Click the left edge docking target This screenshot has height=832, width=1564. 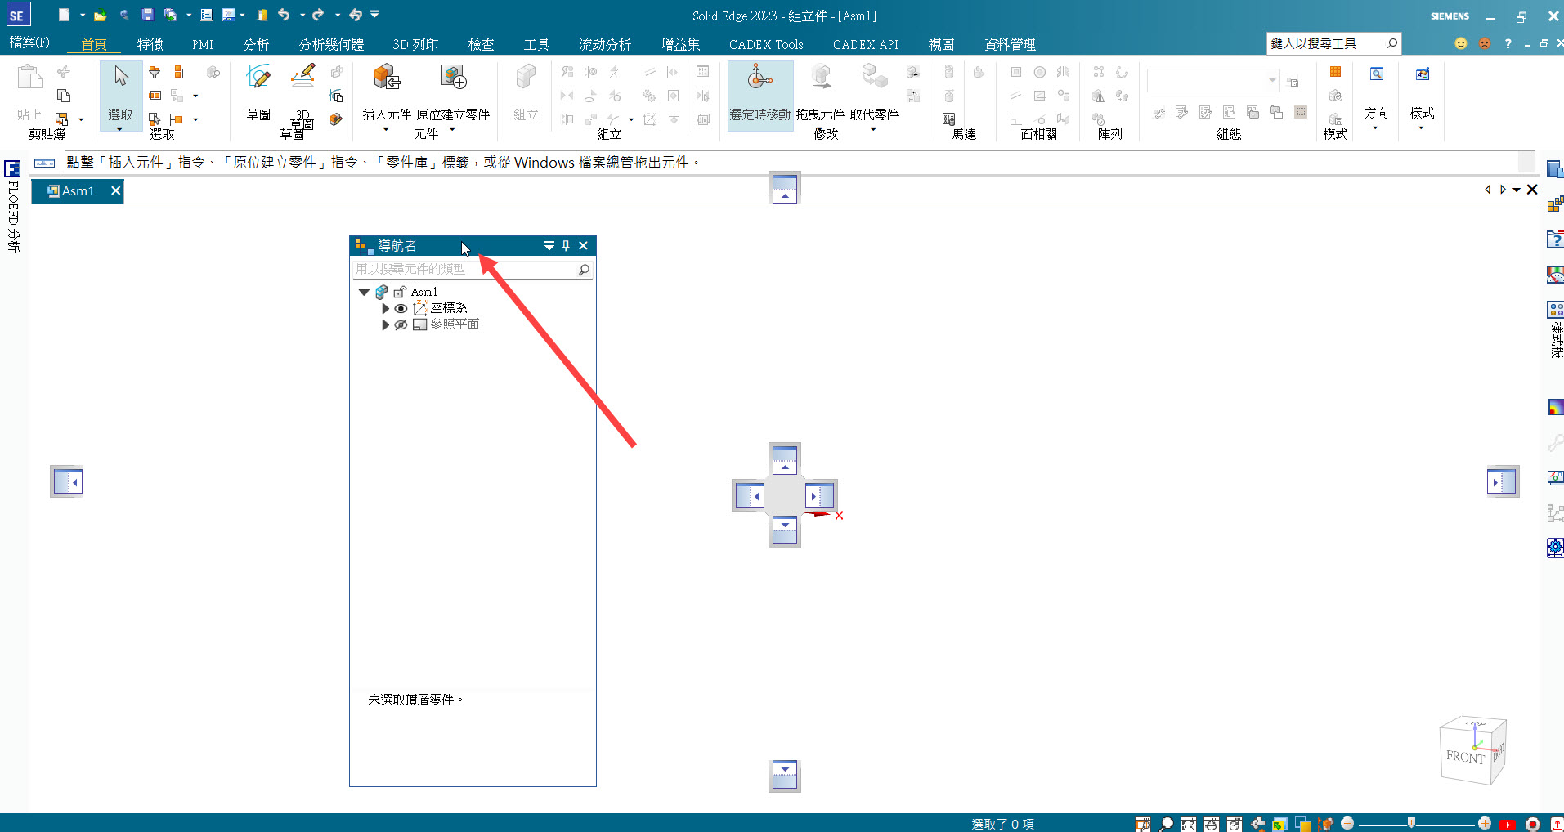click(66, 481)
